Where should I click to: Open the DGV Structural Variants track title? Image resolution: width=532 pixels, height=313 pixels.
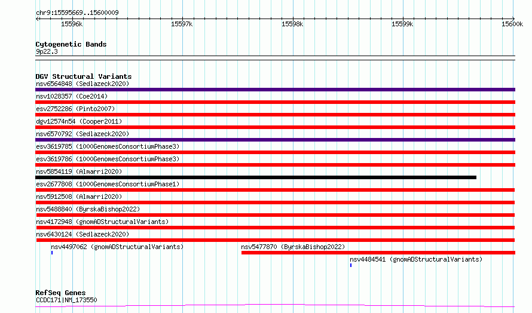84,76
